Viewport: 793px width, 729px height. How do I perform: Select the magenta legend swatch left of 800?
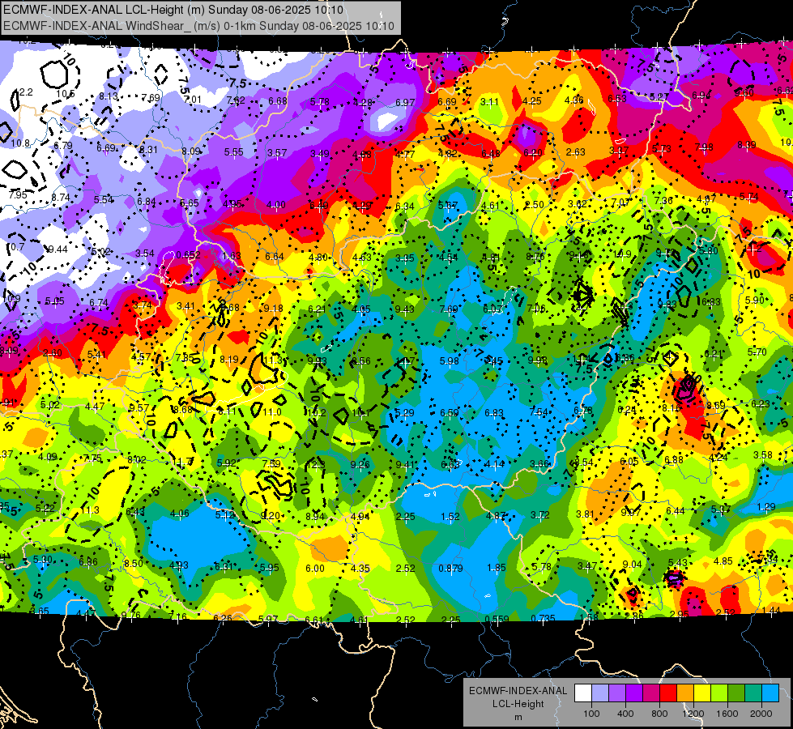pos(651,693)
